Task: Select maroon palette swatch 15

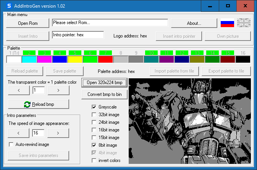Action: [x=228, y=59]
